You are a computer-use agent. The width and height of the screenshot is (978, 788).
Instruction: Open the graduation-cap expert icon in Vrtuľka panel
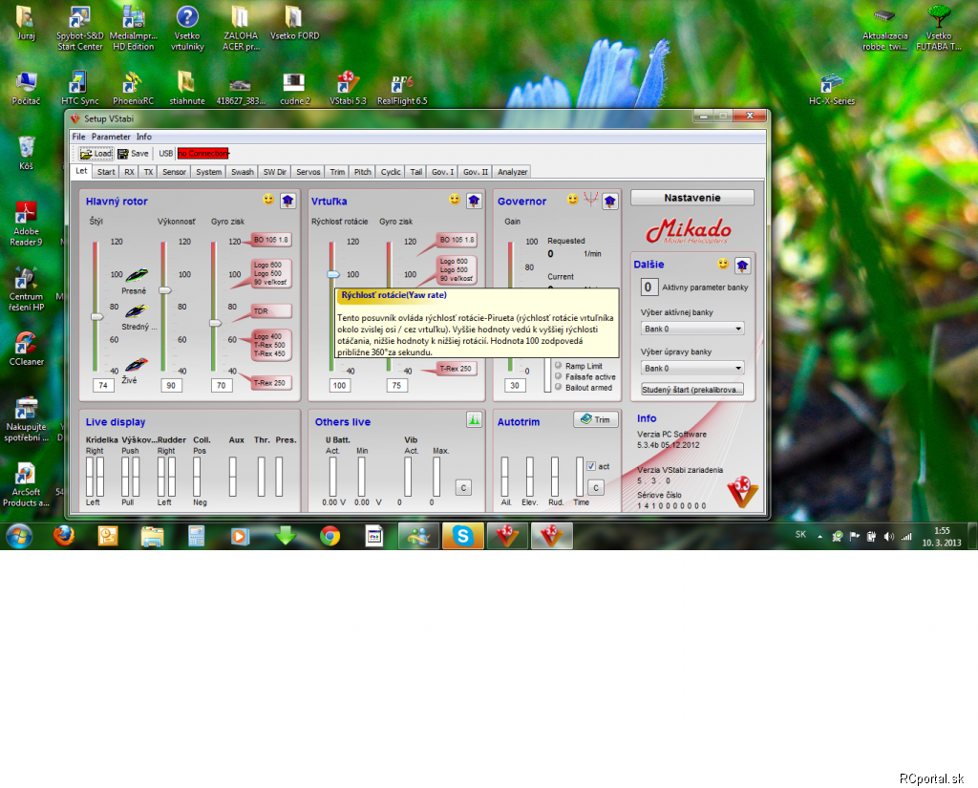click(x=474, y=201)
